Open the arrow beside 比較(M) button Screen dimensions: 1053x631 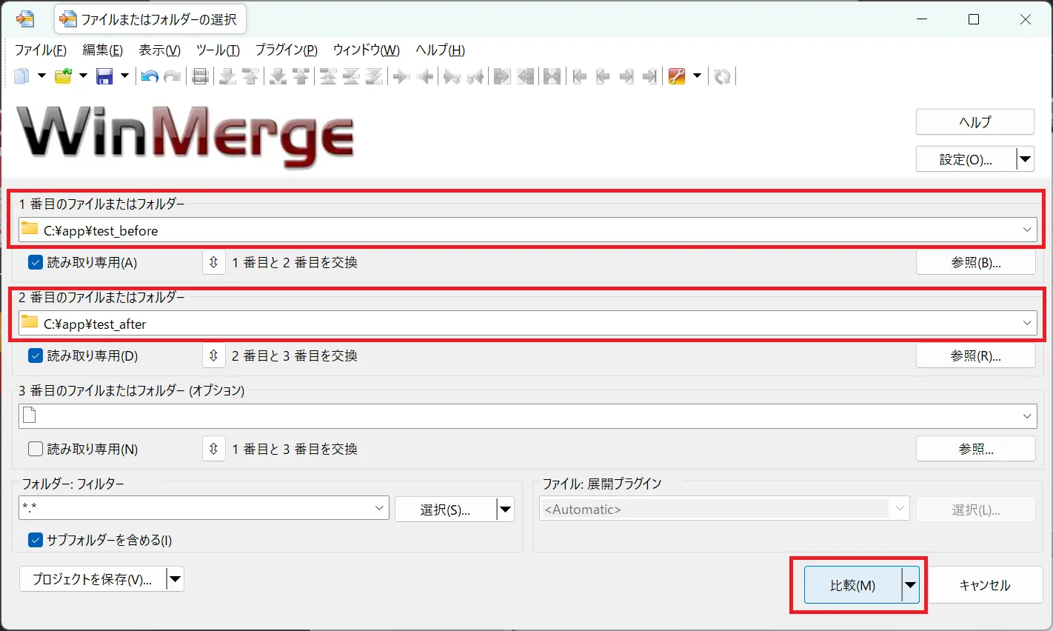[910, 585]
